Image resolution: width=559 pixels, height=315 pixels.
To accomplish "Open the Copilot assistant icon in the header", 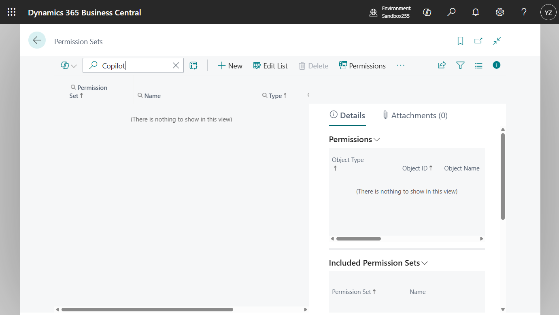I will pos(427,12).
